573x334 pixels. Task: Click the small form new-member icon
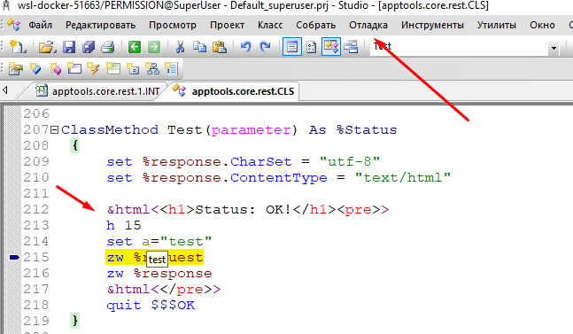(132, 68)
